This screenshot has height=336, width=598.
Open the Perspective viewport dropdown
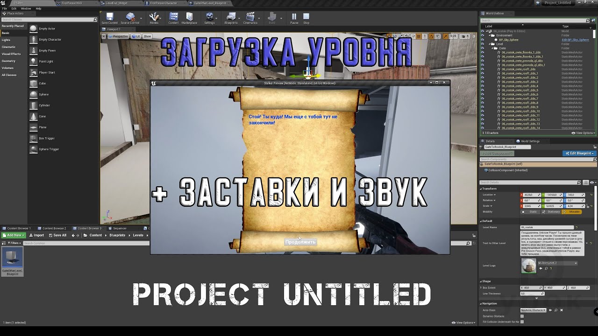click(x=117, y=36)
